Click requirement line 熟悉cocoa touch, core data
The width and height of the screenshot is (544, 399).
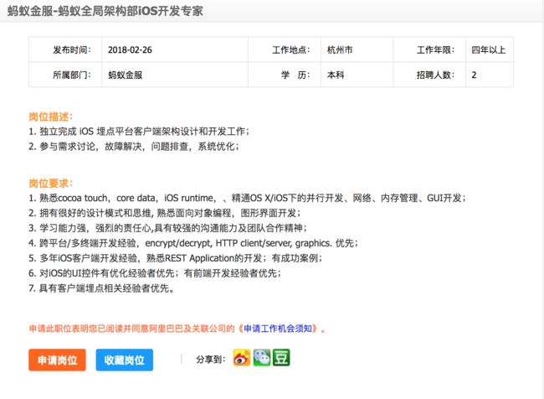(247, 198)
